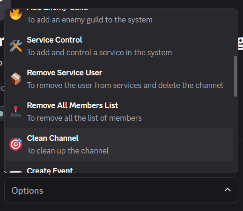The image size is (243, 211).
Task: Click the dartboard icon beside Clean Channel
Action: coord(15,144)
